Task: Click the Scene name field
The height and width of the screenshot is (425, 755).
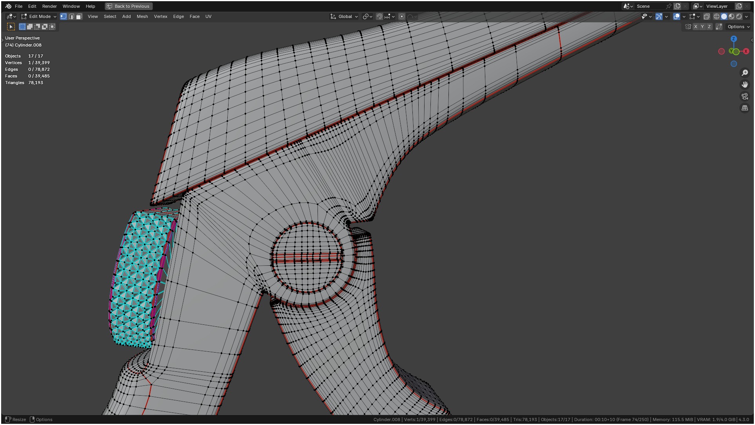Action: [650, 6]
